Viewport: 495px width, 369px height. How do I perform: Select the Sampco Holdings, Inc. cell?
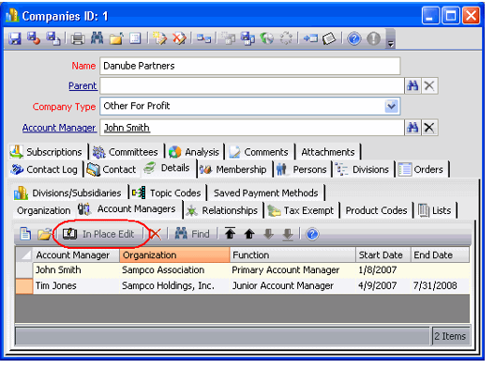click(174, 285)
